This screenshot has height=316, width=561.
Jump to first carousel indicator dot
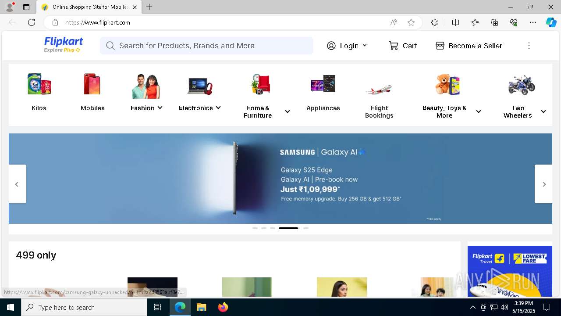255,228
